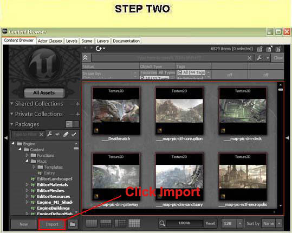Select the Content Browser tab
This screenshot has width=292, height=233.
(19, 41)
